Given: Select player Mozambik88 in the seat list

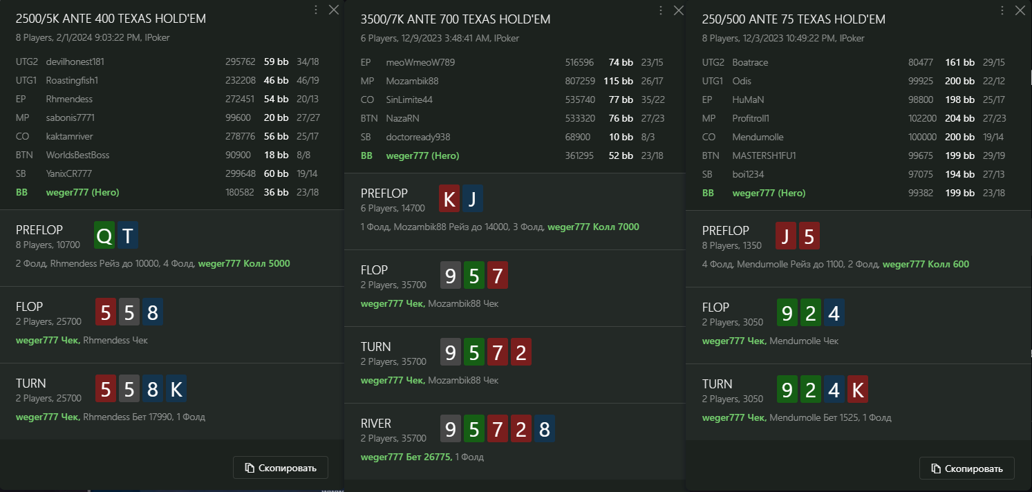Looking at the screenshot, I should click(412, 81).
